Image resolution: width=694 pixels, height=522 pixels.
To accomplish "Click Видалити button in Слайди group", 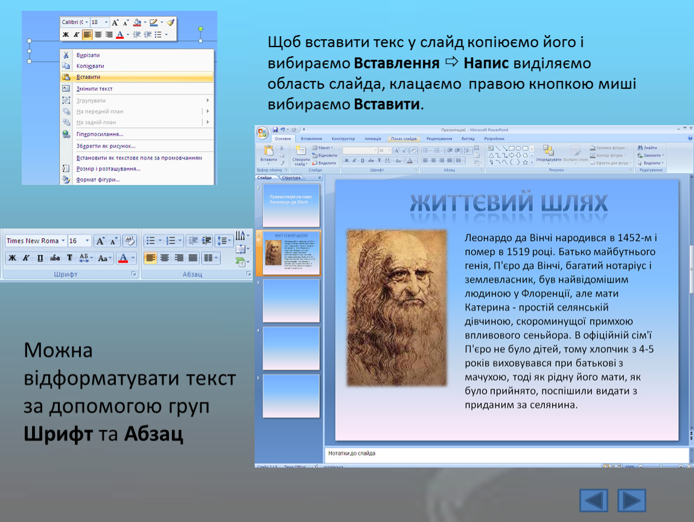I will [324, 163].
